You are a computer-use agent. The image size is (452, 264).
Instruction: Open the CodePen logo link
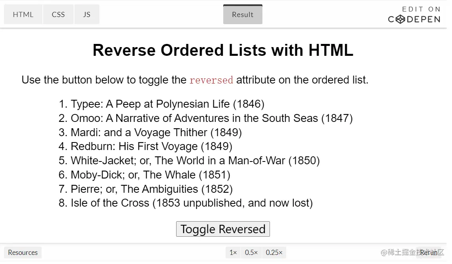pos(414,15)
